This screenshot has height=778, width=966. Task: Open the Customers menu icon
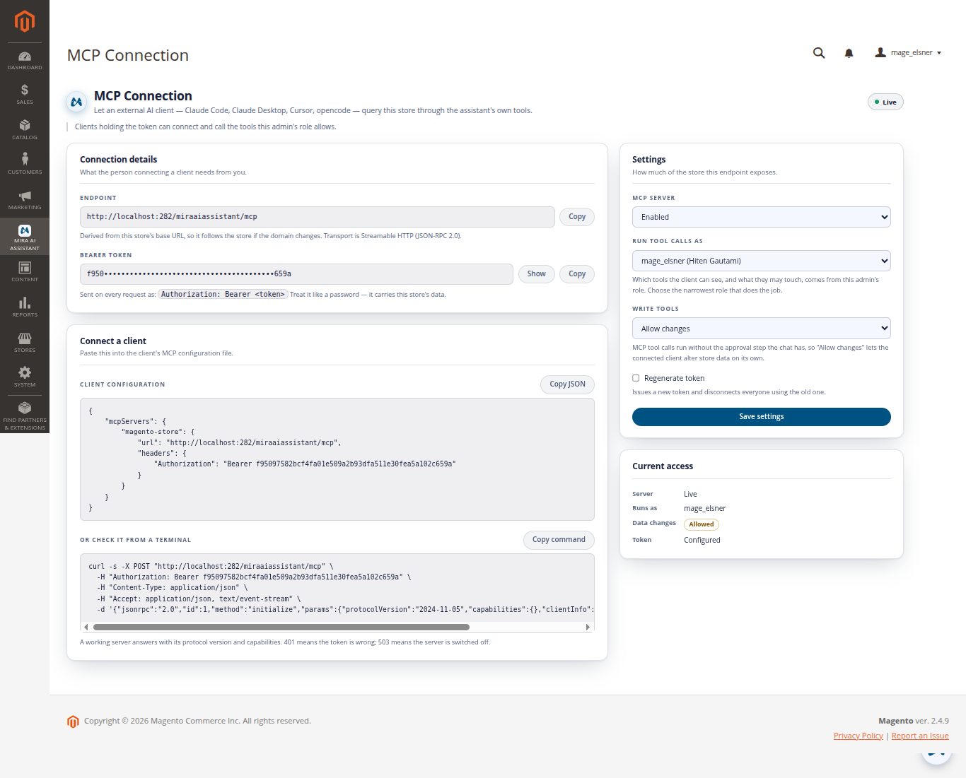(25, 159)
